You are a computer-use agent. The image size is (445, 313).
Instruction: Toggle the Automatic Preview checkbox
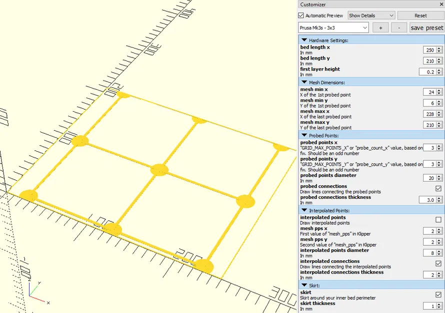click(x=301, y=16)
